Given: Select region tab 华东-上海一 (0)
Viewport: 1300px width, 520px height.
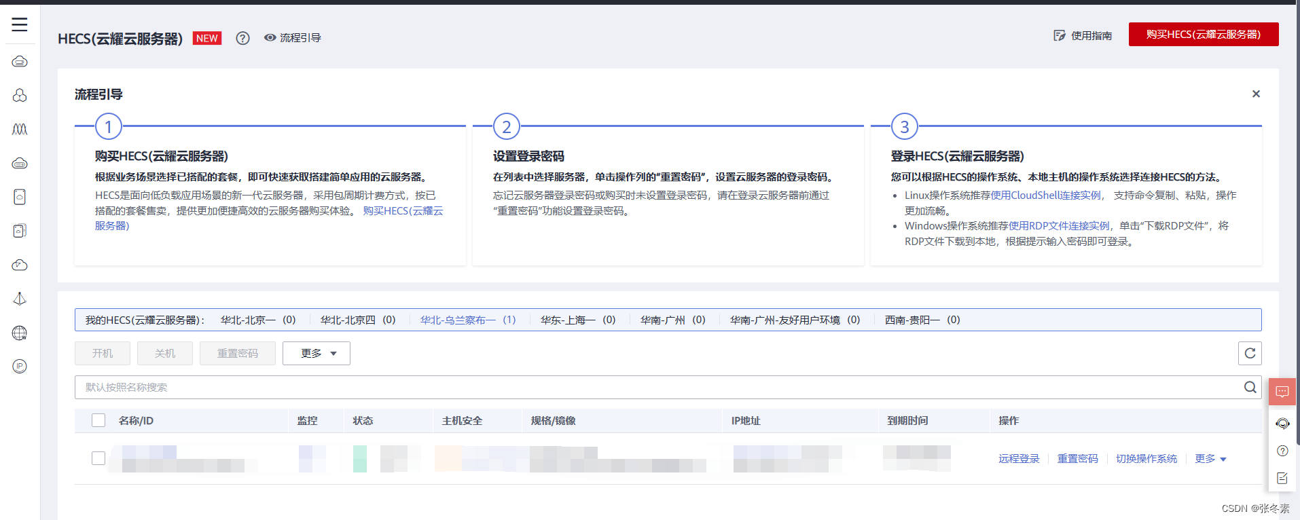Looking at the screenshot, I should [578, 320].
